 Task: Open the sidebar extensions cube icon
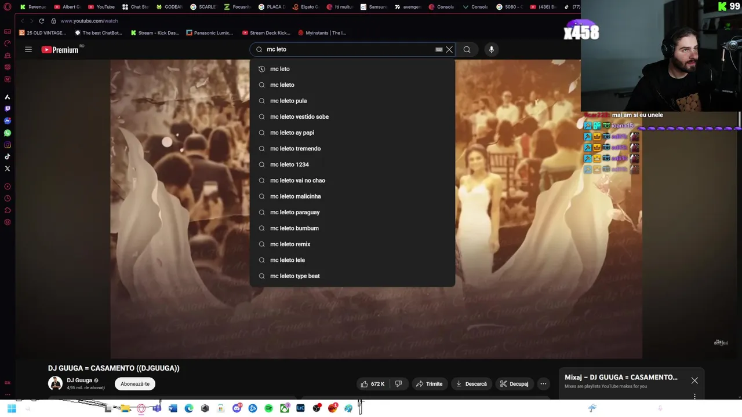click(8, 211)
